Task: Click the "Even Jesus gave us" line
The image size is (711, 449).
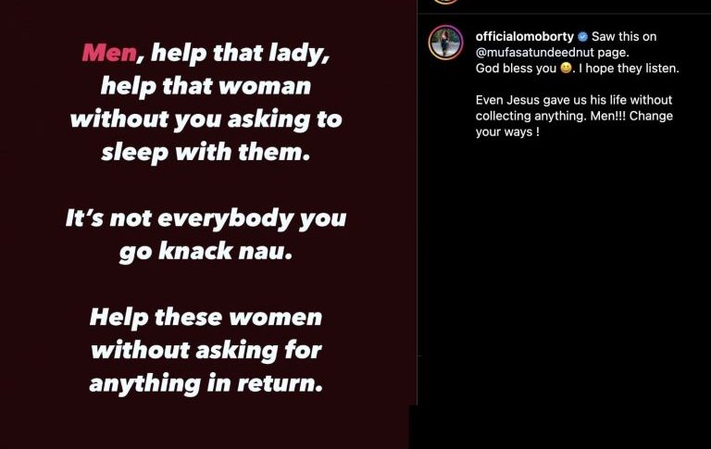Action: (574, 100)
